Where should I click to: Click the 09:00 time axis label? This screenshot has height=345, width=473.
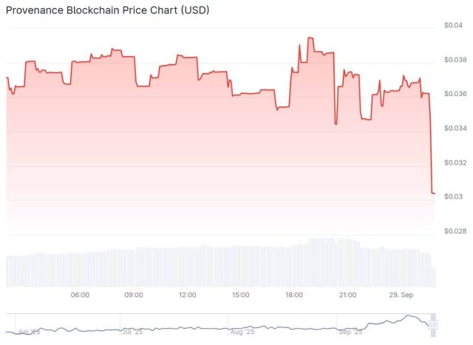click(134, 296)
